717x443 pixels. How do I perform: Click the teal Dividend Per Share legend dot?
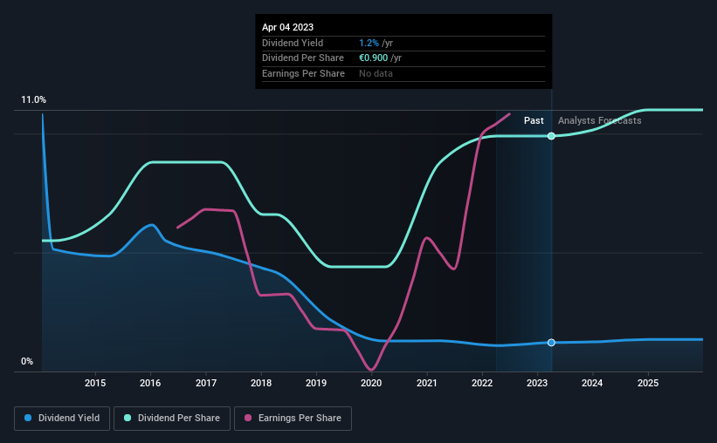coord(128,418)
